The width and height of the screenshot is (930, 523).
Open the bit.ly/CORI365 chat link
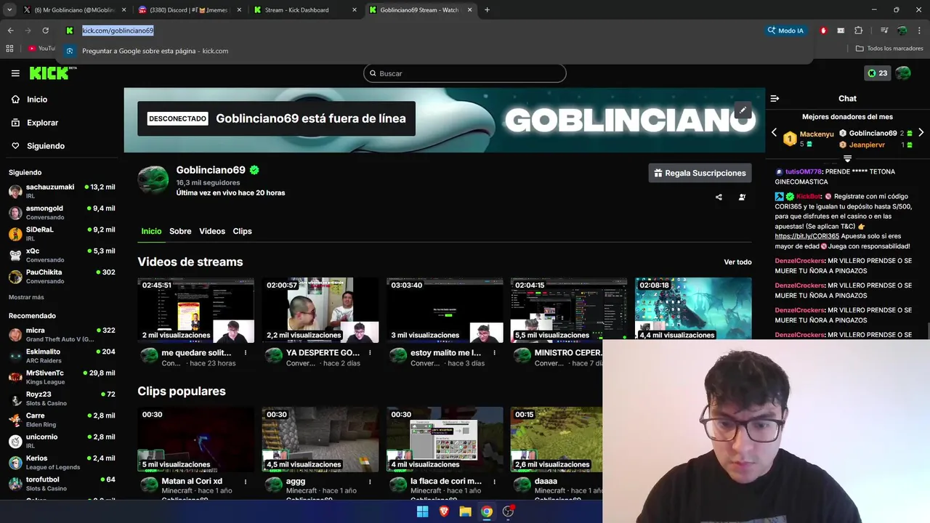[x=806, y=236]
